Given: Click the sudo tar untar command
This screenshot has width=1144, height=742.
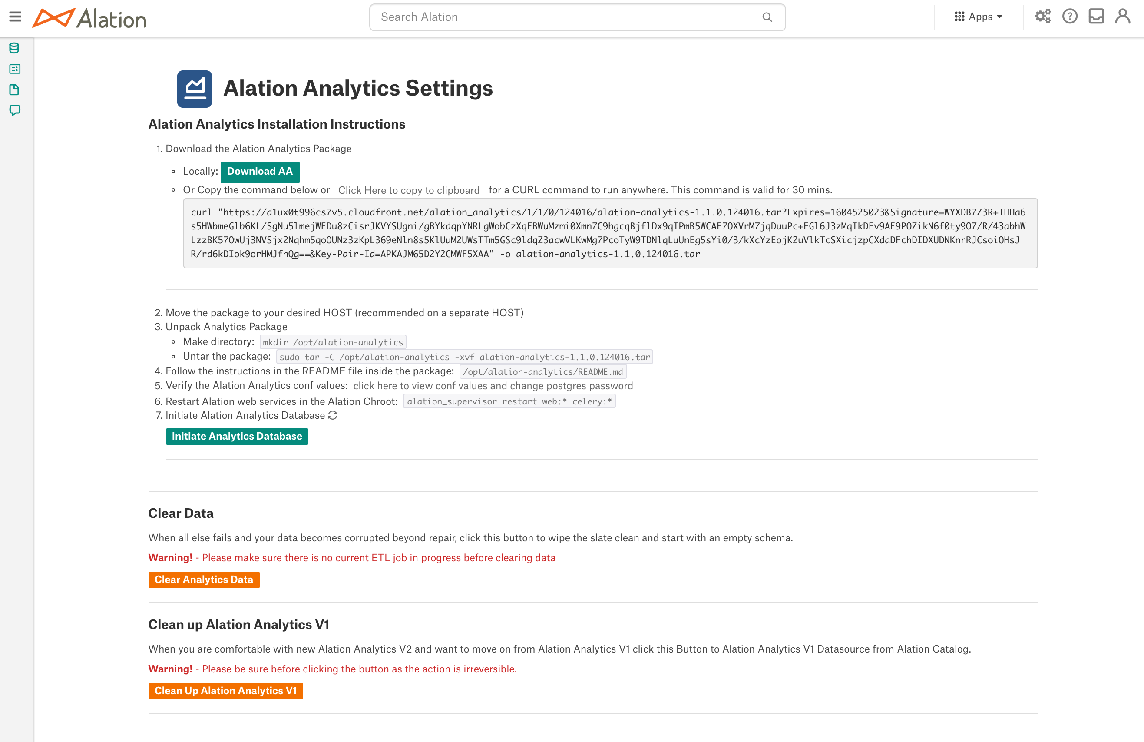Looking at the screenshot, I should coord(464,357).
